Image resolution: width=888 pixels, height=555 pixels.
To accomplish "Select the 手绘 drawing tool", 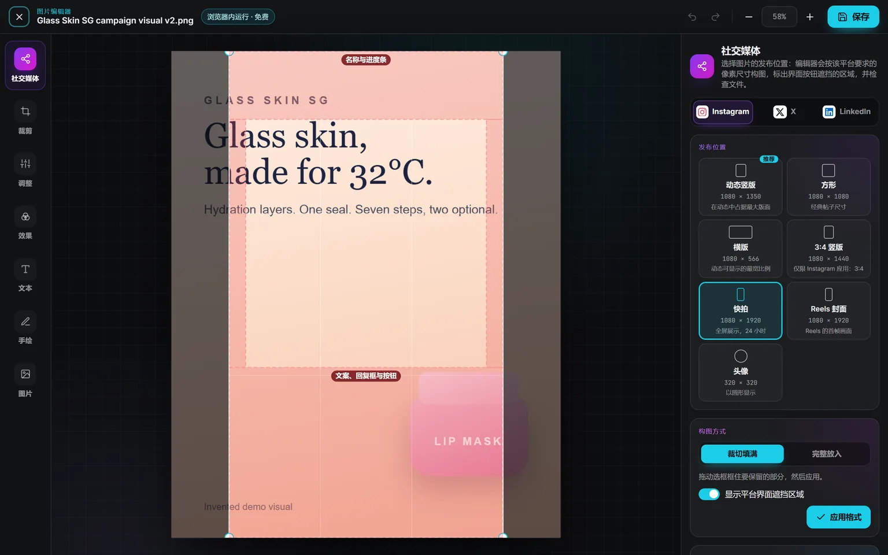I will pos(25,328).
